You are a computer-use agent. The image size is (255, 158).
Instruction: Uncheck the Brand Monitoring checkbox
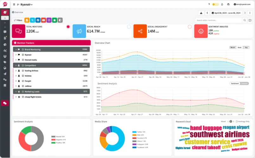point(23,50)
